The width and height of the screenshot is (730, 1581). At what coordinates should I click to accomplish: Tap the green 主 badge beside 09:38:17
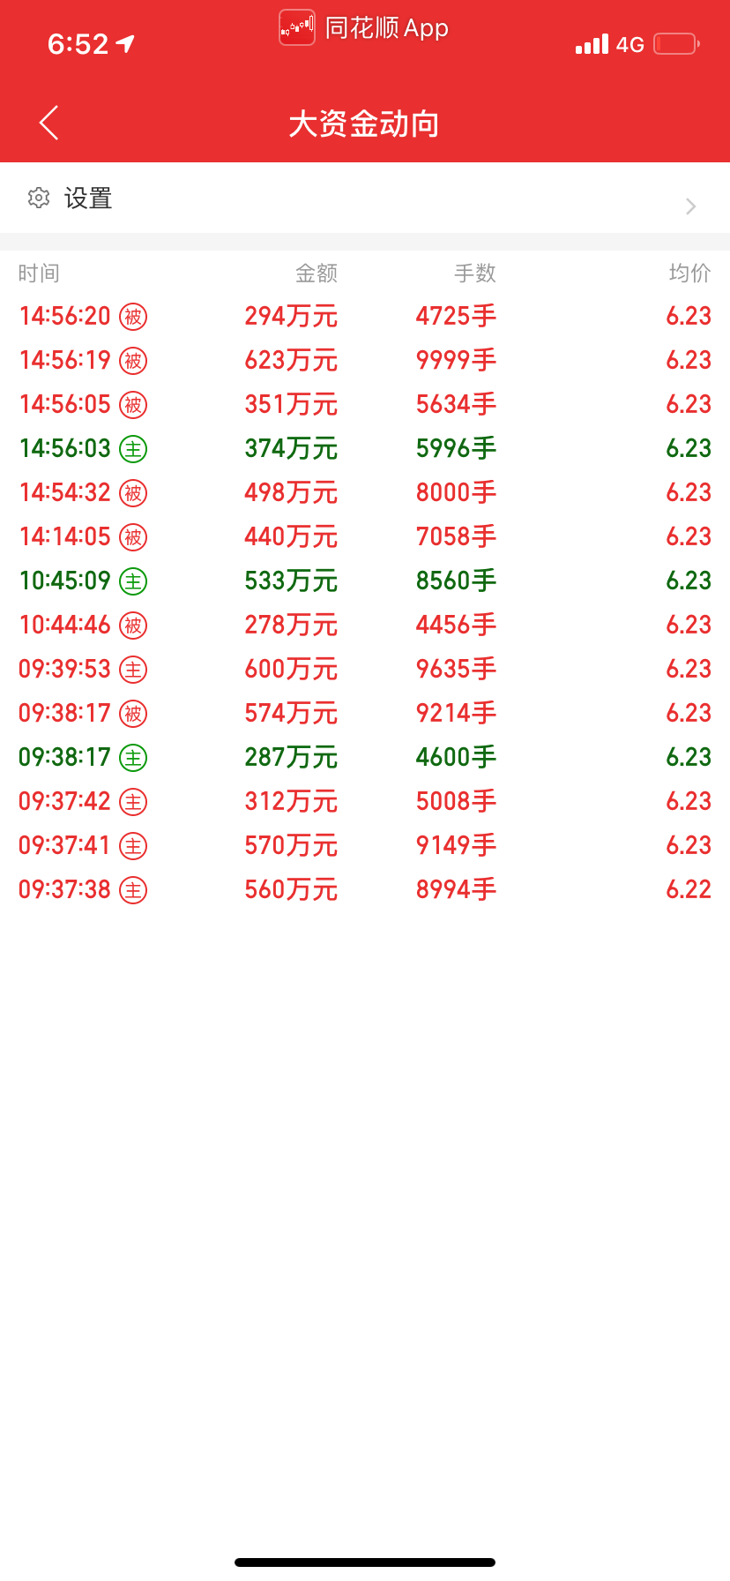pyautogui.click(x=133, y=758)
